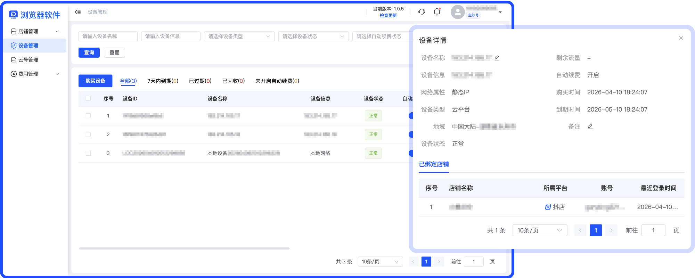Focus the 请输入设备信息 input field

point(171,36)
